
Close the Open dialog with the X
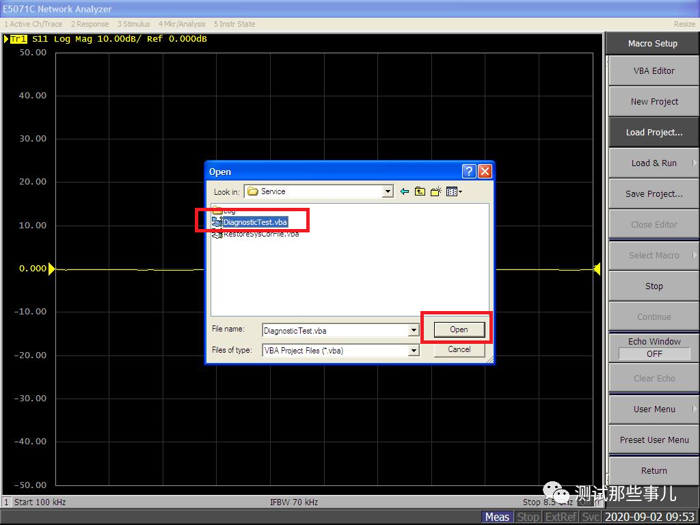pos(485,172)
